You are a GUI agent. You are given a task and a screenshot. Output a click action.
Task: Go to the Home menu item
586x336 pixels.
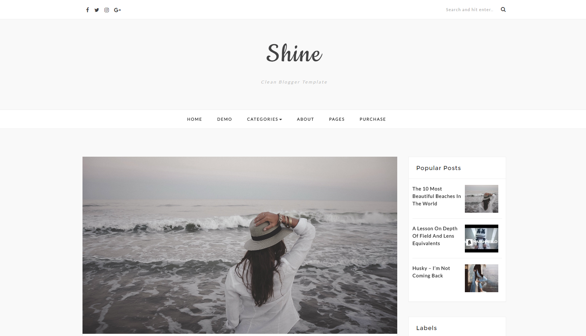(194, 119)
